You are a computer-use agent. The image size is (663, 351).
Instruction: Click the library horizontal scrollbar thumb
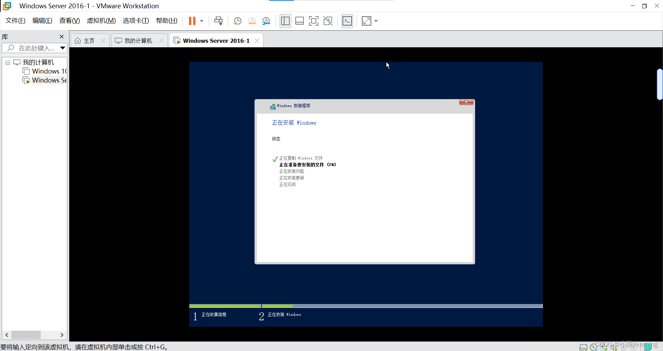tap(26, 335)
